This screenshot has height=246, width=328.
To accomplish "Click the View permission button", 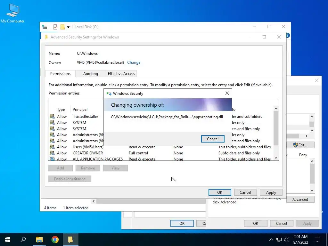I will tap(115, 168).
